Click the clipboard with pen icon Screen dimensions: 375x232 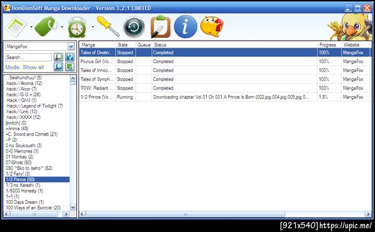(x=161, y=26)
